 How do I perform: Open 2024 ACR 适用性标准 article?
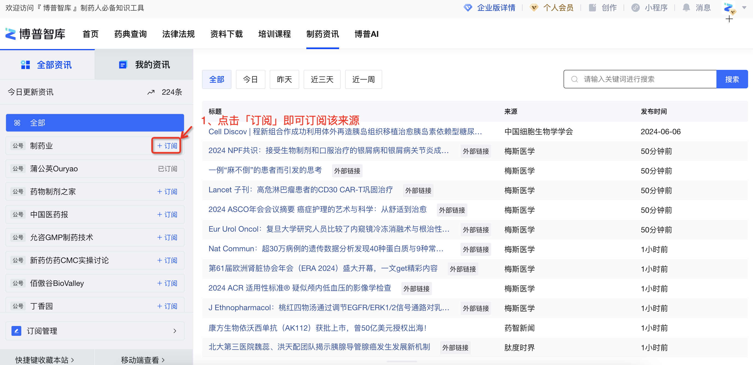click(300, 288)
